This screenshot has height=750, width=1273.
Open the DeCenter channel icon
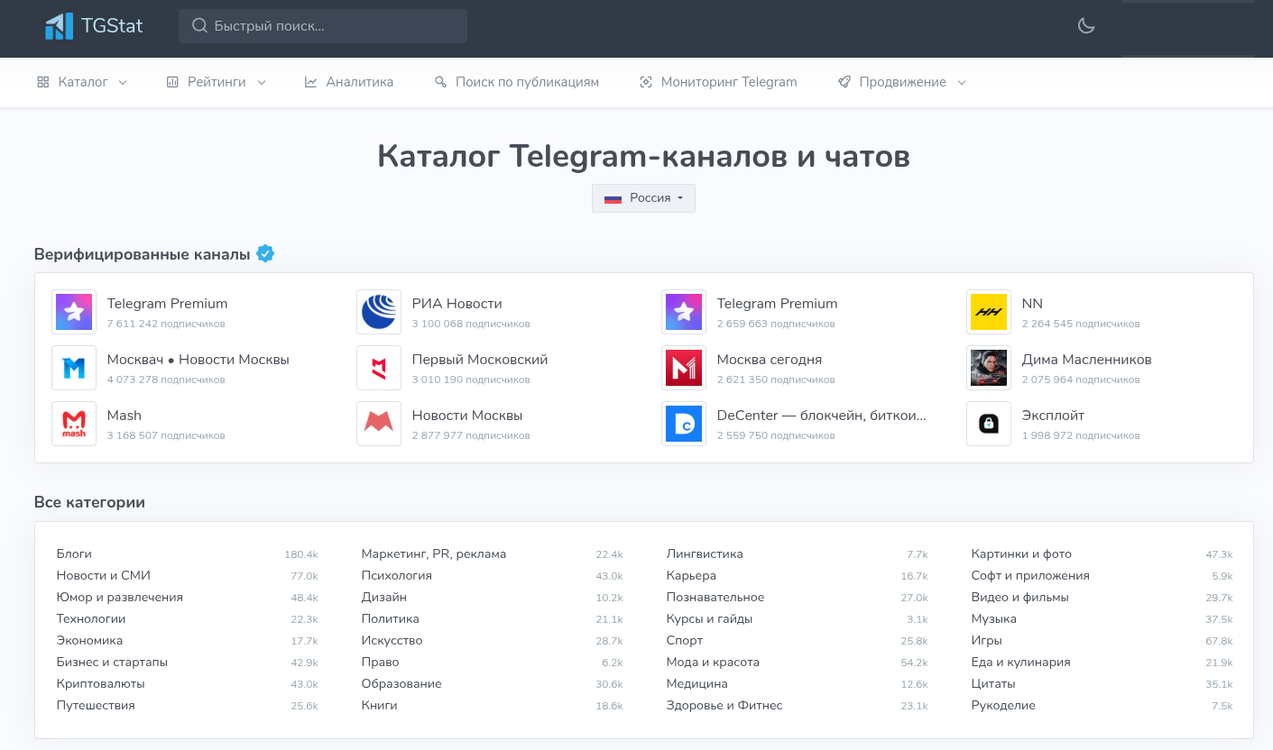(684, 424)
